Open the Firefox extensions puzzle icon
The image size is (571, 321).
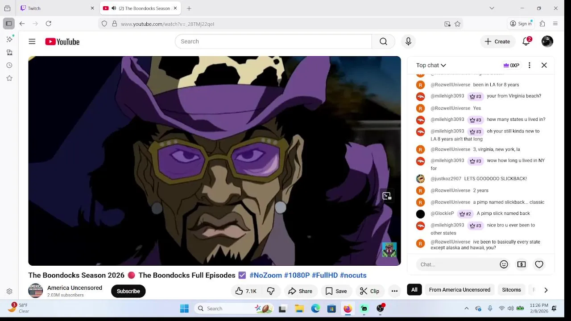pyautogui.click(x=542, y=24)
